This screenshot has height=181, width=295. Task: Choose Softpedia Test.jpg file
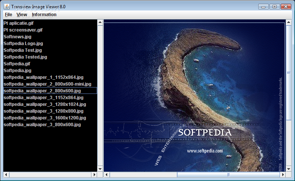[x=50, y=50]
